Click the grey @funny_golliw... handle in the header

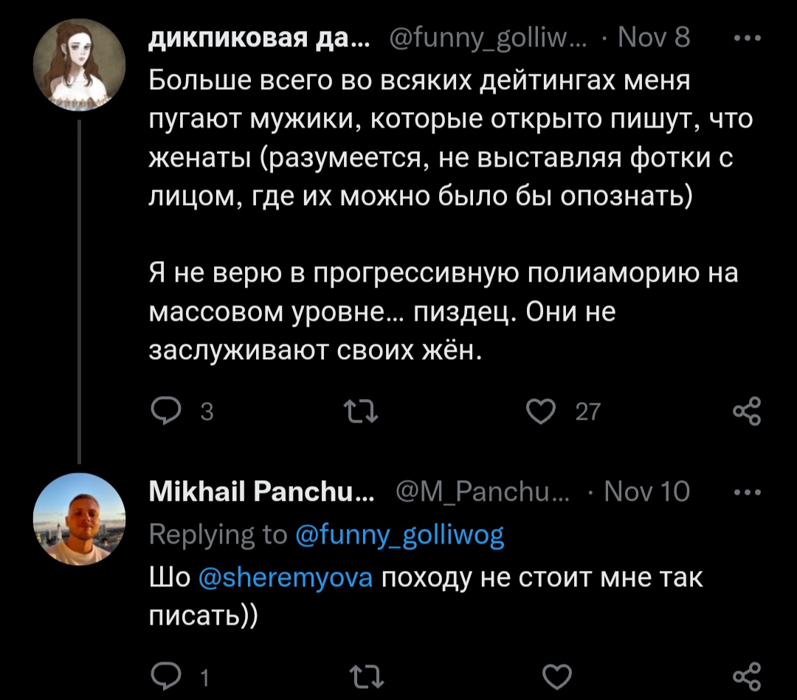(x=480, y=37)
